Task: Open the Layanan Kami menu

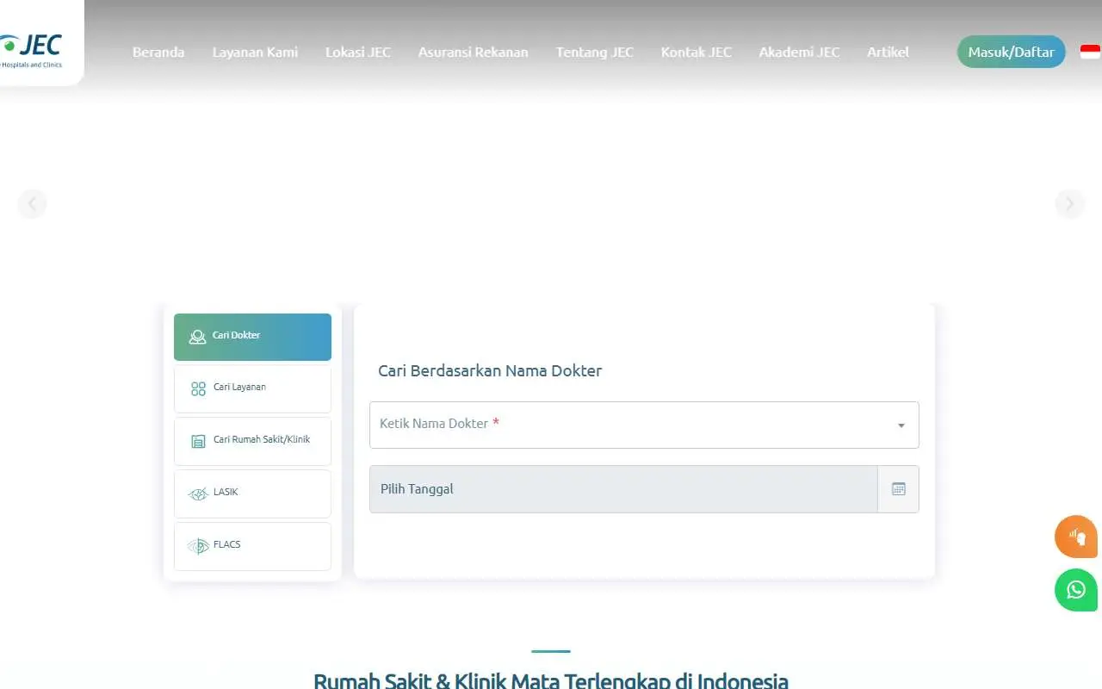Action: [256, 52]
